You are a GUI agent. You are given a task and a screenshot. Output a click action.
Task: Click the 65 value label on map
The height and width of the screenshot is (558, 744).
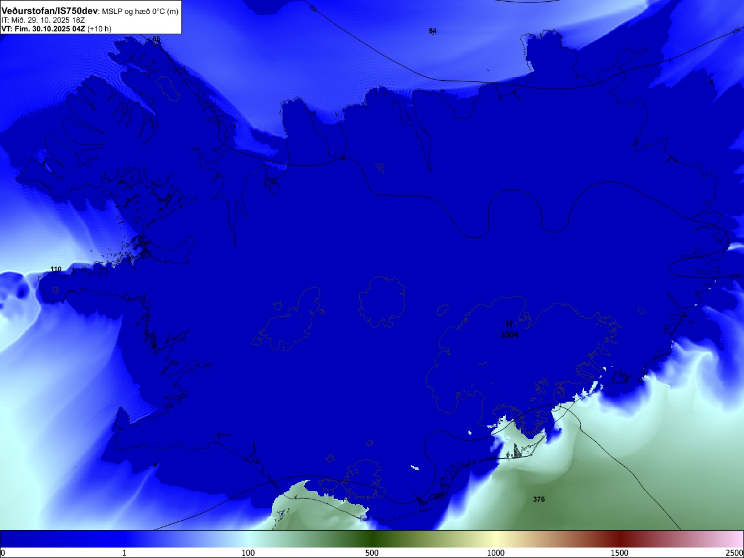(156, 40)
